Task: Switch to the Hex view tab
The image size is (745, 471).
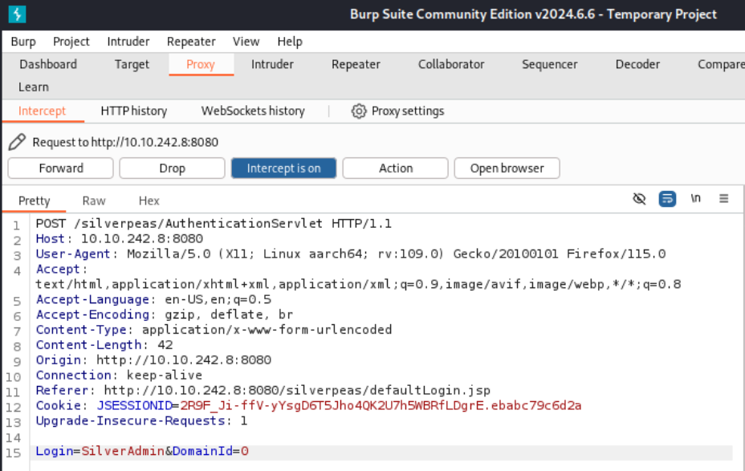Action: click(x=149, y=201)
